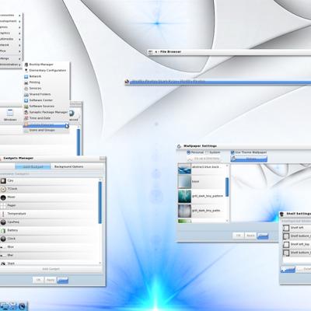Click OK in Gadgets Manager
Viewport: 311px width, 311px height.
38,280
